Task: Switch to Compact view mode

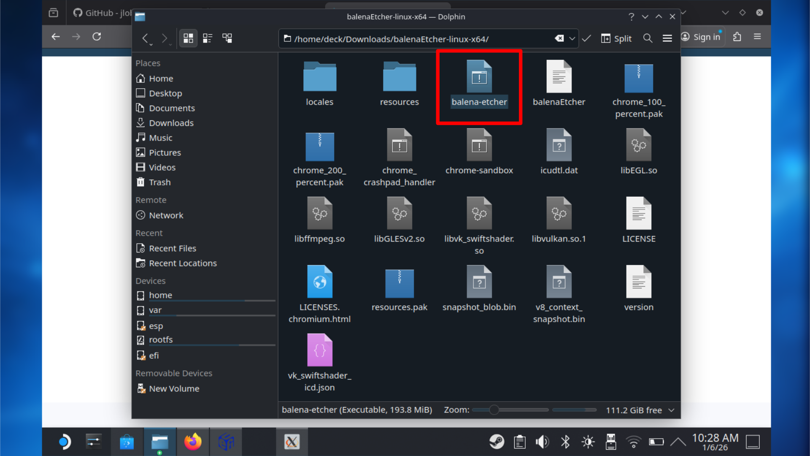Action: coord(208,38)
